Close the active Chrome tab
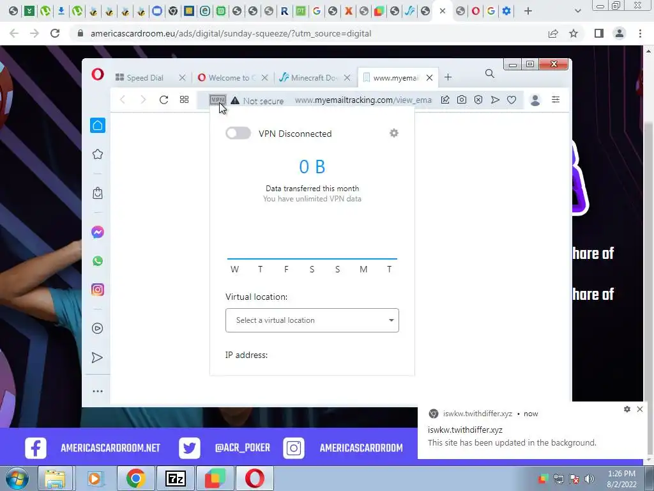The image size is (654, 491). pyautogui.click(x=443, y=12)
